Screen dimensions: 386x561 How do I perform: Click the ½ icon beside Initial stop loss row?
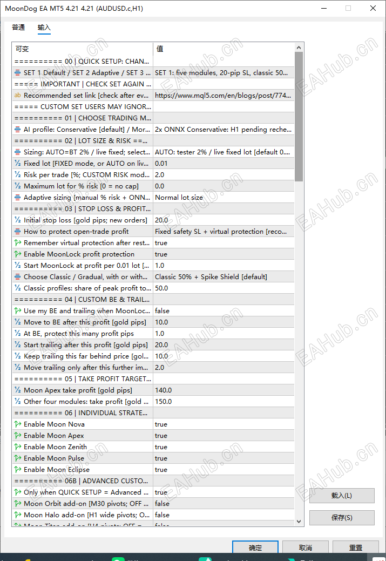(x=17, y=220)
